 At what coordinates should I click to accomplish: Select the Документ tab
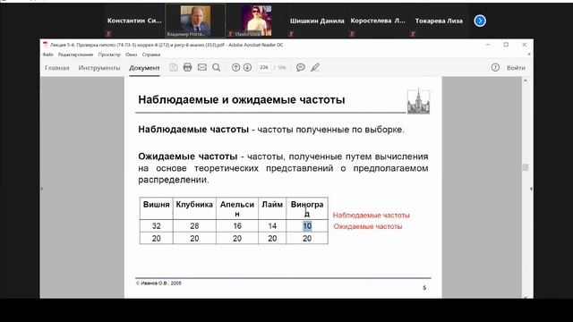[x=144, y=68]
